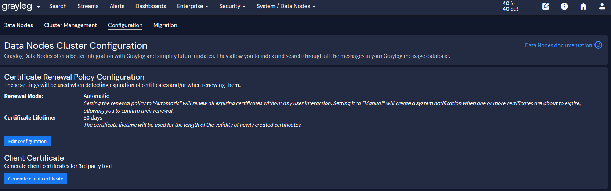Click Generate client certificate button
The height and width of the screenshot is (191, 611).
pos(36,179)
